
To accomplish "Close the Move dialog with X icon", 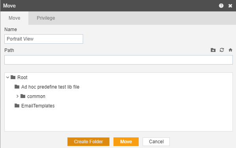I will point(230,6).
